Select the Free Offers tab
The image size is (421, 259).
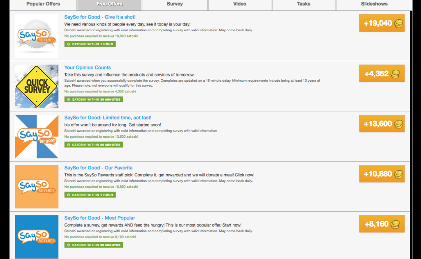(109, 5)
